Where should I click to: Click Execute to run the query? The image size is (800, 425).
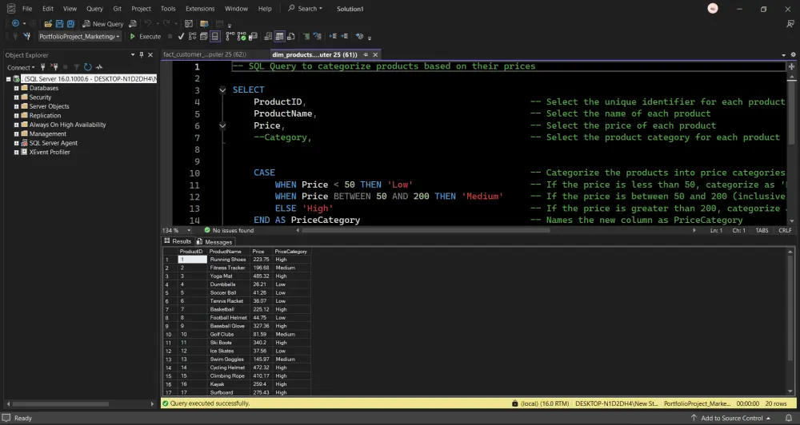(145, 37)
